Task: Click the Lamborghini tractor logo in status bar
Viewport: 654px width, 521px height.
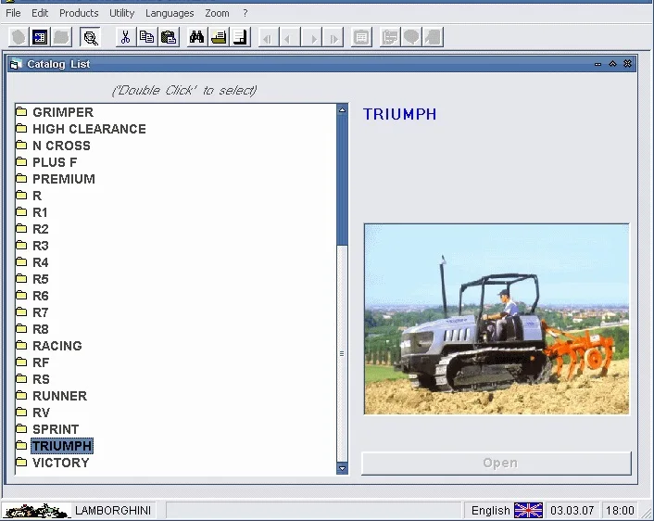Action: click(x=36, y=511)
